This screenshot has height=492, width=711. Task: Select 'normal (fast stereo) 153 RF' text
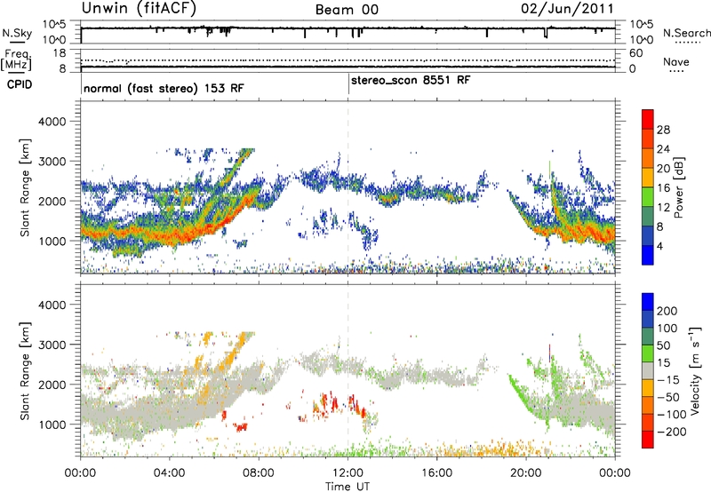coord(164,88)
